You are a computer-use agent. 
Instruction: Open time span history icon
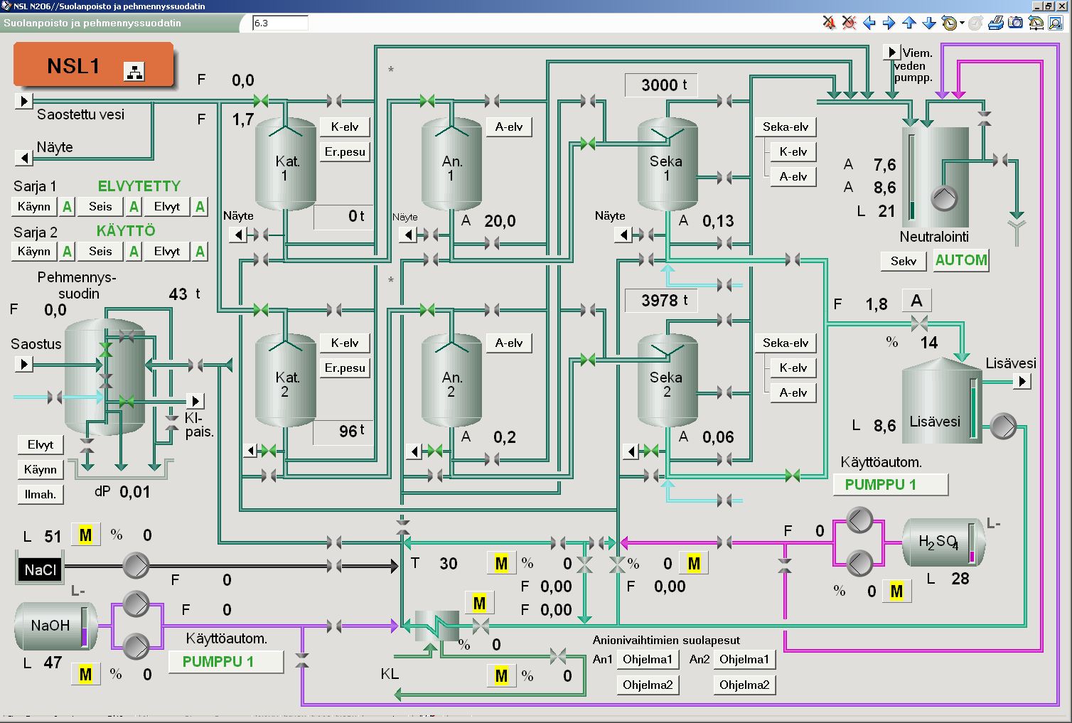tap(1036, 23)
